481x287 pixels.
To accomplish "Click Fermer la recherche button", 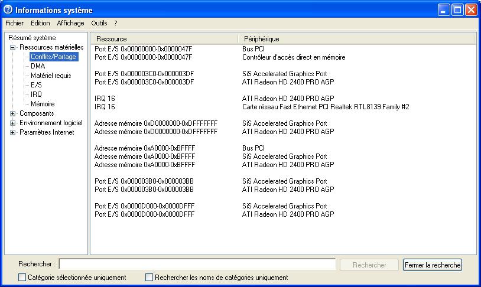I will click(x=433, y=265).
